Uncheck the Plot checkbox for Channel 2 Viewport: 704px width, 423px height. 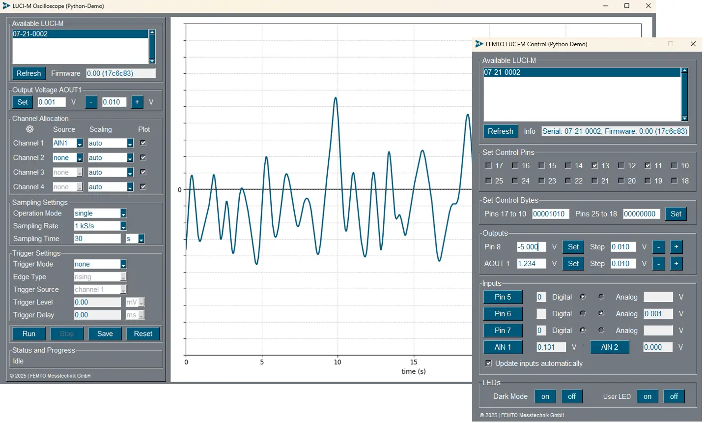[x=144, y=157]
